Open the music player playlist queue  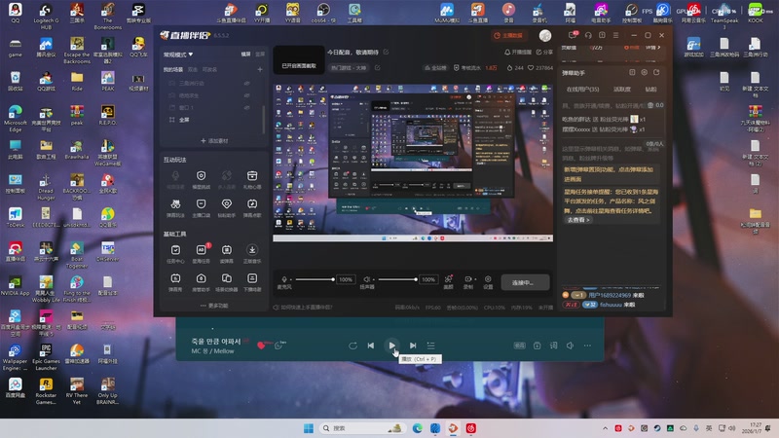coord(430,346)
